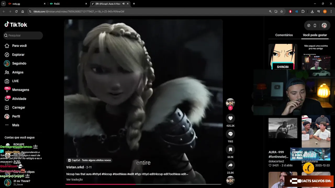The width and height of the screenshot is (335, 188).
Task: Open the tab search dropdown arrow
Action: click(x=3, y=4)
